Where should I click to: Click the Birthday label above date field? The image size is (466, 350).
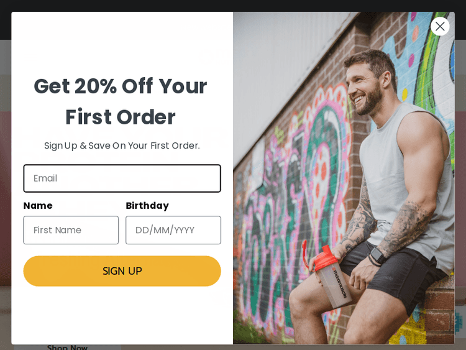(147, 206)
